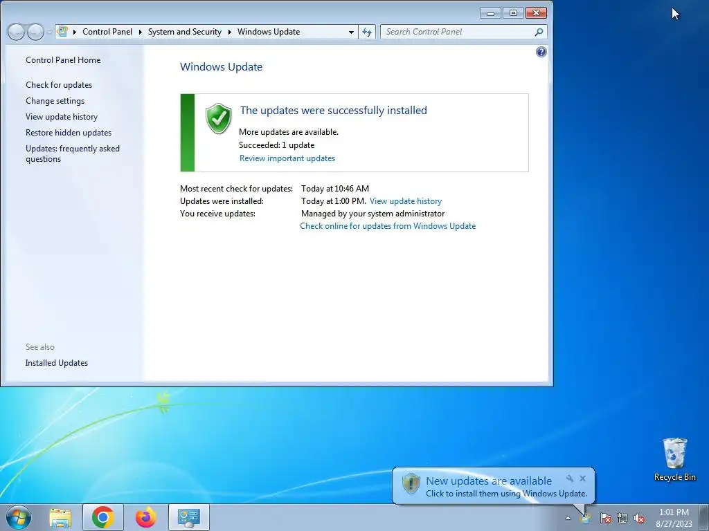The height and width of the screenshot is (531, 709).
Task: Maximize the Windows Update window
Action: 513,13
